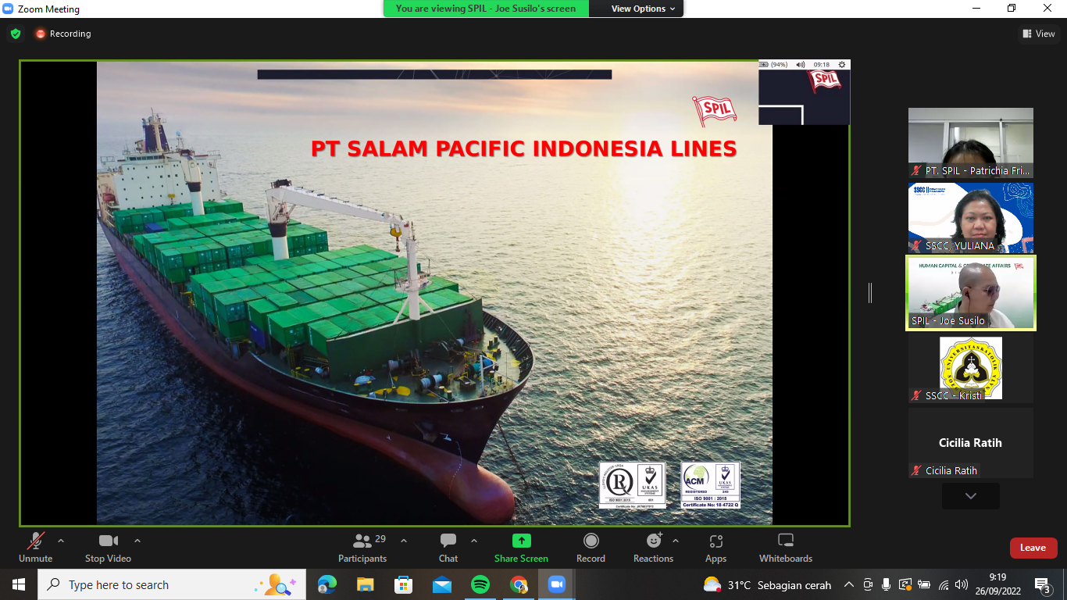Open Spotify from the taskbar
This screenshot has height=600, width=1067.
point(480,584)
